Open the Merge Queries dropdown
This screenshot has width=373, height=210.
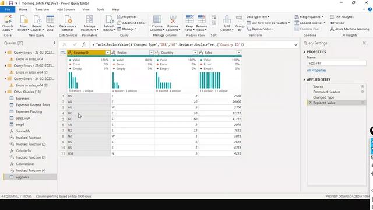point(309,17)
